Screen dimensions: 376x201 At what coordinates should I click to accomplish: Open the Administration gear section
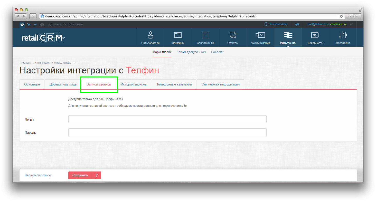22,25
